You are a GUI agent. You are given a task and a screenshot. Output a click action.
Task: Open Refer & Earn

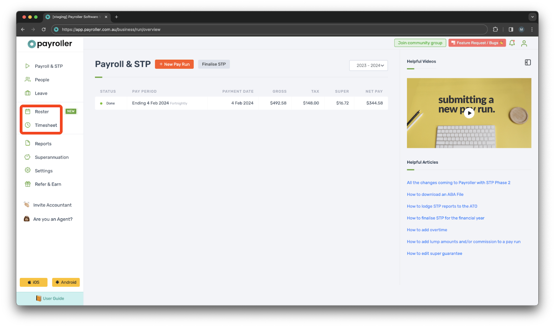[x=48, y=184]
